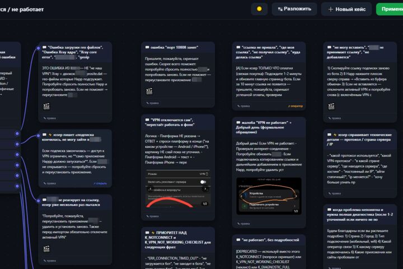Click message icon on 'когда проблема непонятна' card

(329, 210)
